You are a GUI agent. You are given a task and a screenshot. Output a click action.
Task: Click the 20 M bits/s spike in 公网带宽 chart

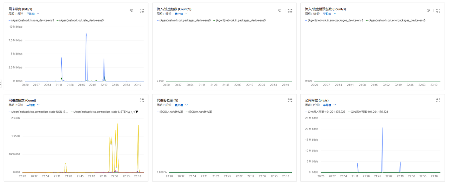point(382,128)
